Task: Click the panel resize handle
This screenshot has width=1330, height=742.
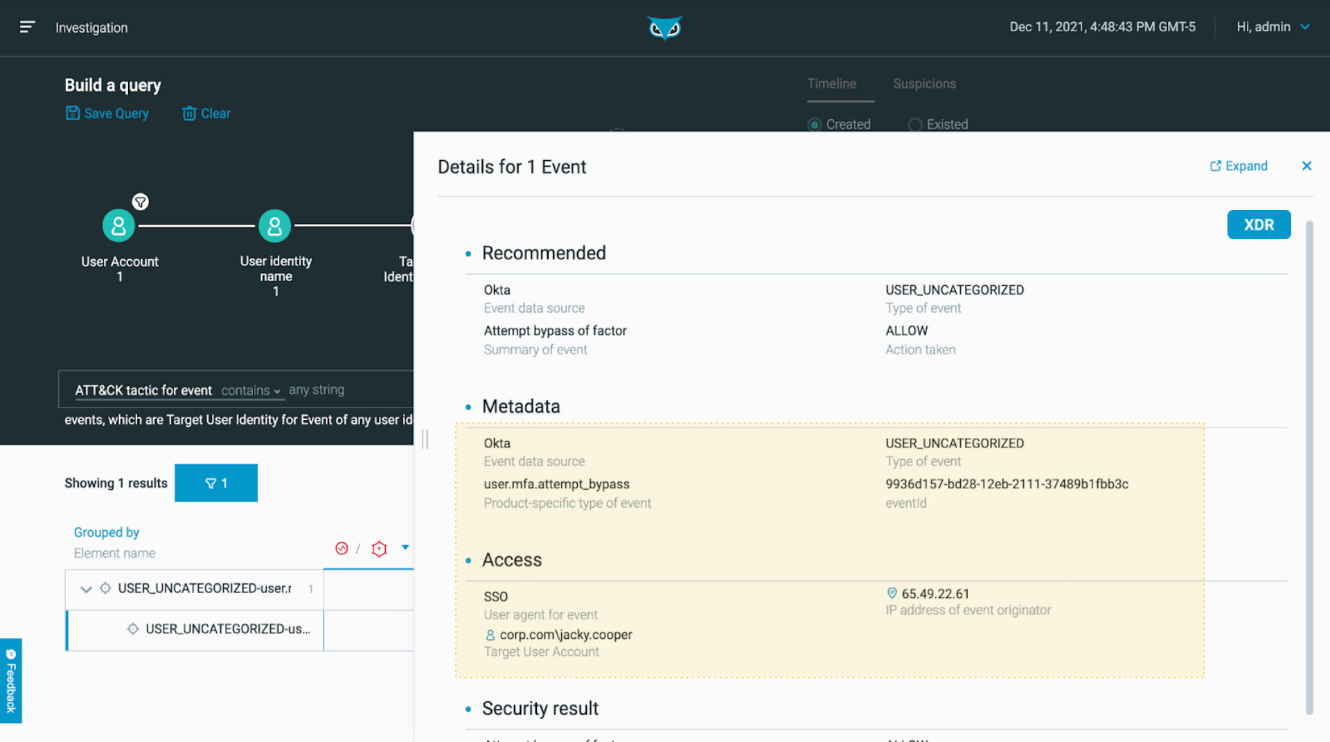Action: point(425,439)
